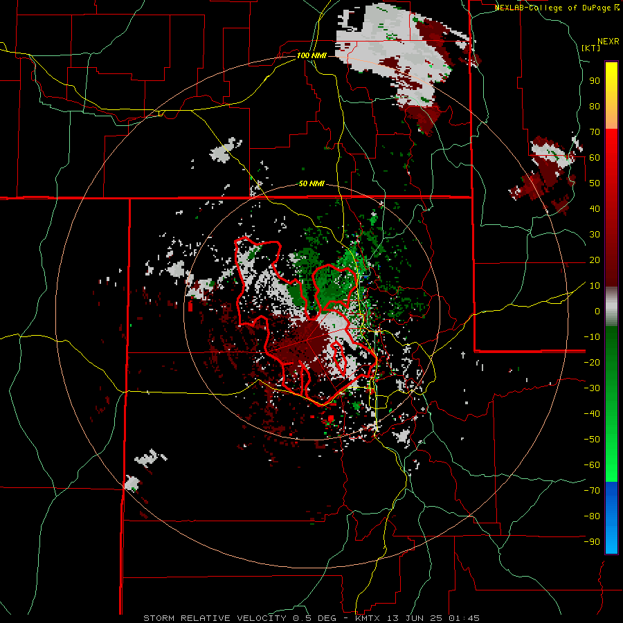Image resolution: width=623 pixels, height=623 pixels.
Task: Click the STORM RELATIVE VELOCITY caption text
Action: 215,618
